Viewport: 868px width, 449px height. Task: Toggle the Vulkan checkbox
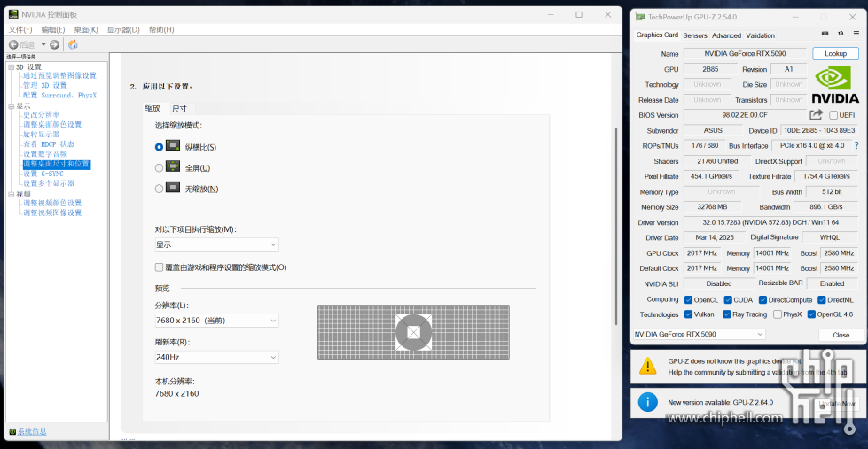[x=688, y=314]
